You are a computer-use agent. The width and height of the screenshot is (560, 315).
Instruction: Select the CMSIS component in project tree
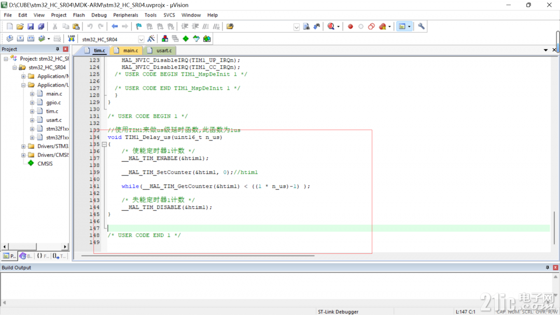(45, 164)
